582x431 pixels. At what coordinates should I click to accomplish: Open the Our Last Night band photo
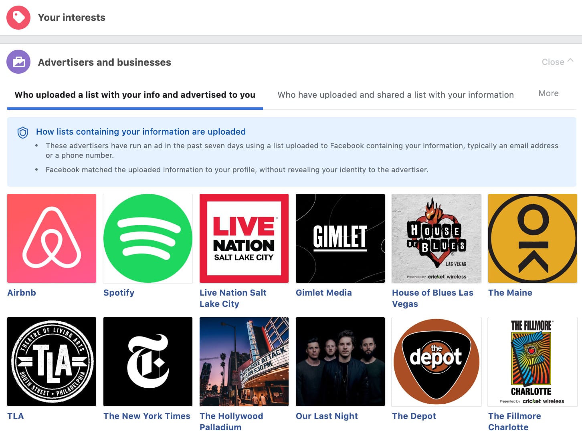click(340, 362)
